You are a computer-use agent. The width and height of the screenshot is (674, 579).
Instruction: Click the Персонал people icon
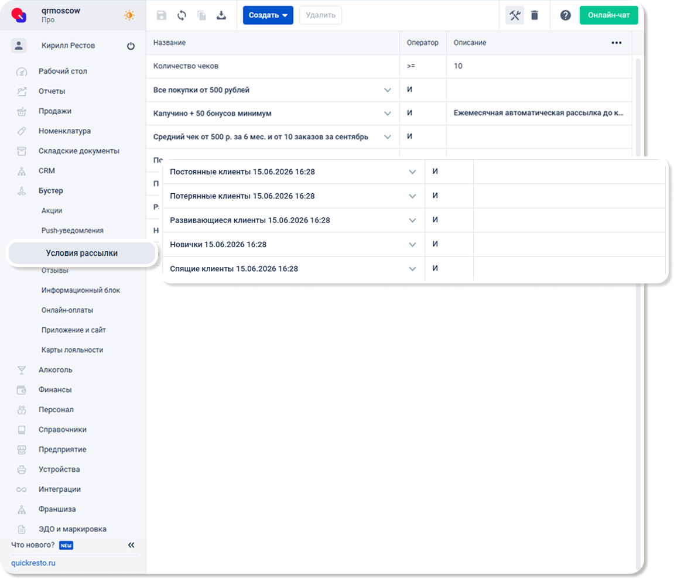click(x=22, y=410)
